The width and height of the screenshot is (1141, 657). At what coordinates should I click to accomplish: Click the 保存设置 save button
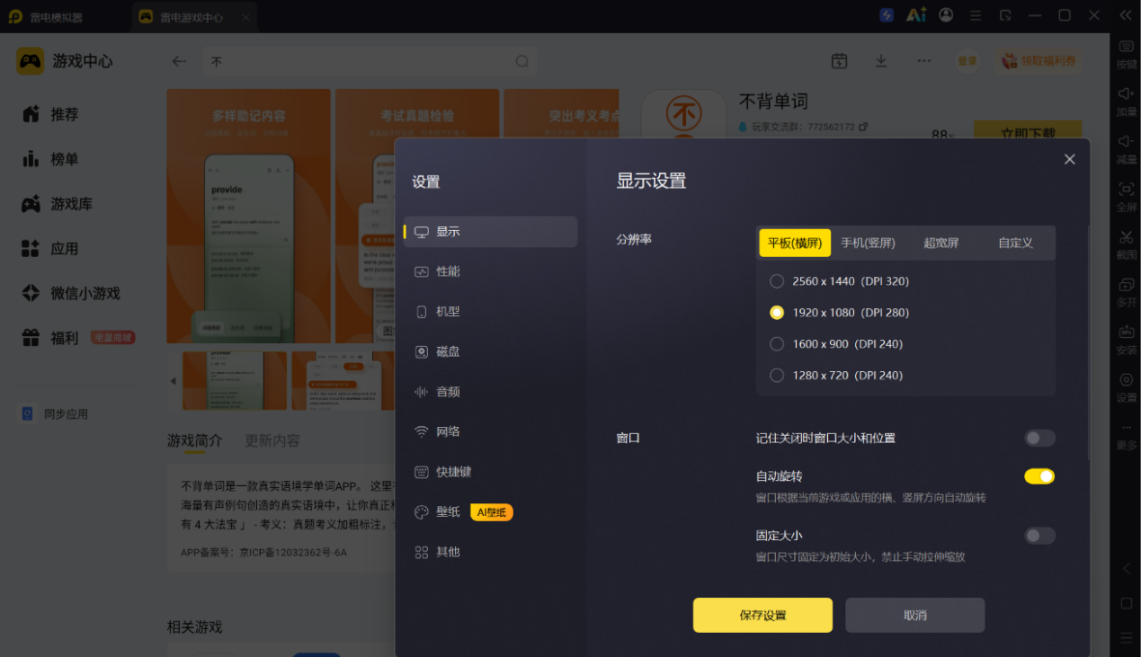point(762,616)
